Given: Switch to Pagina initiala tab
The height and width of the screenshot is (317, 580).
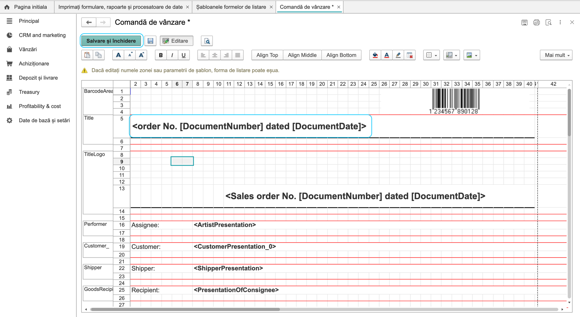Looking at the screenshot, I should 27,7.
